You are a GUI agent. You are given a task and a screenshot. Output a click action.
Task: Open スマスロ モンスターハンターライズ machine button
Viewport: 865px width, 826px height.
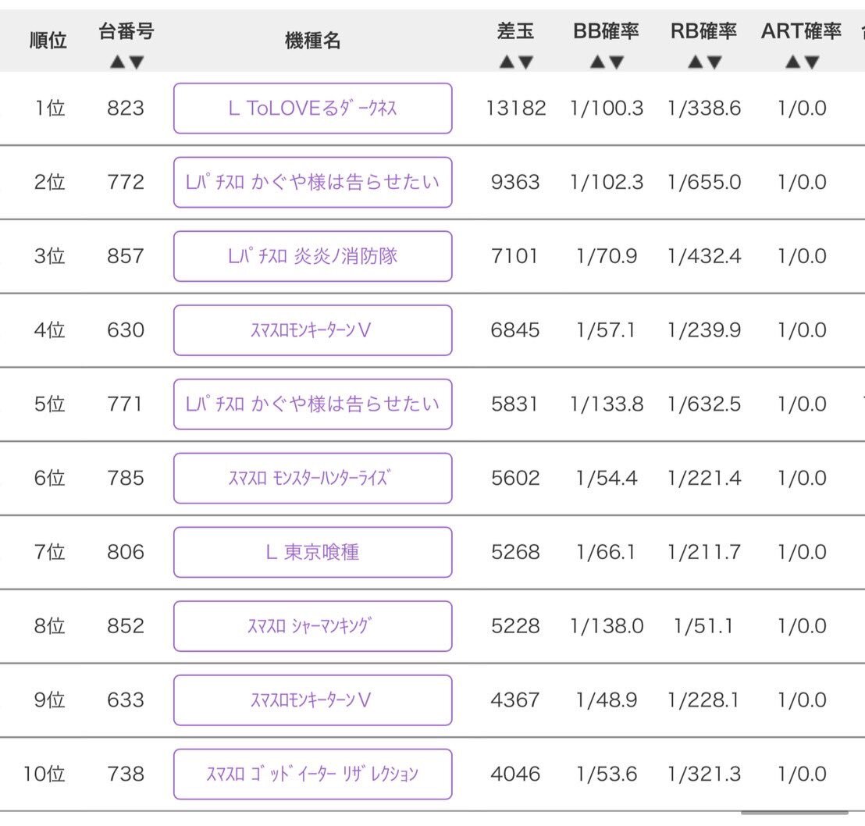click(313, 478)
